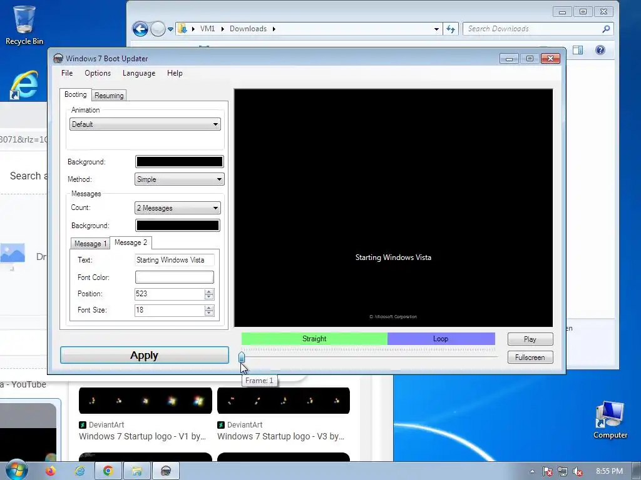Click the green Straight timeline segment
641x480 pixels.
coord(314,339)
